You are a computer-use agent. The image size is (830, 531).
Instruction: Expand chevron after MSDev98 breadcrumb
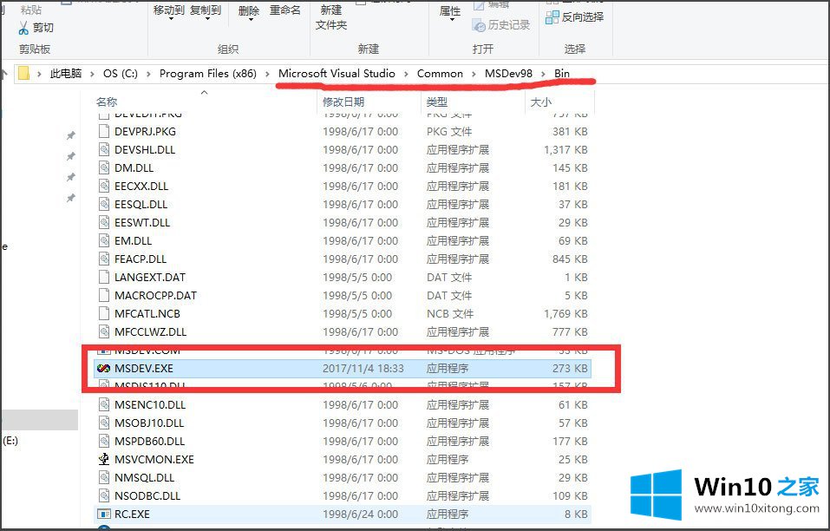[x=543, y=74]
